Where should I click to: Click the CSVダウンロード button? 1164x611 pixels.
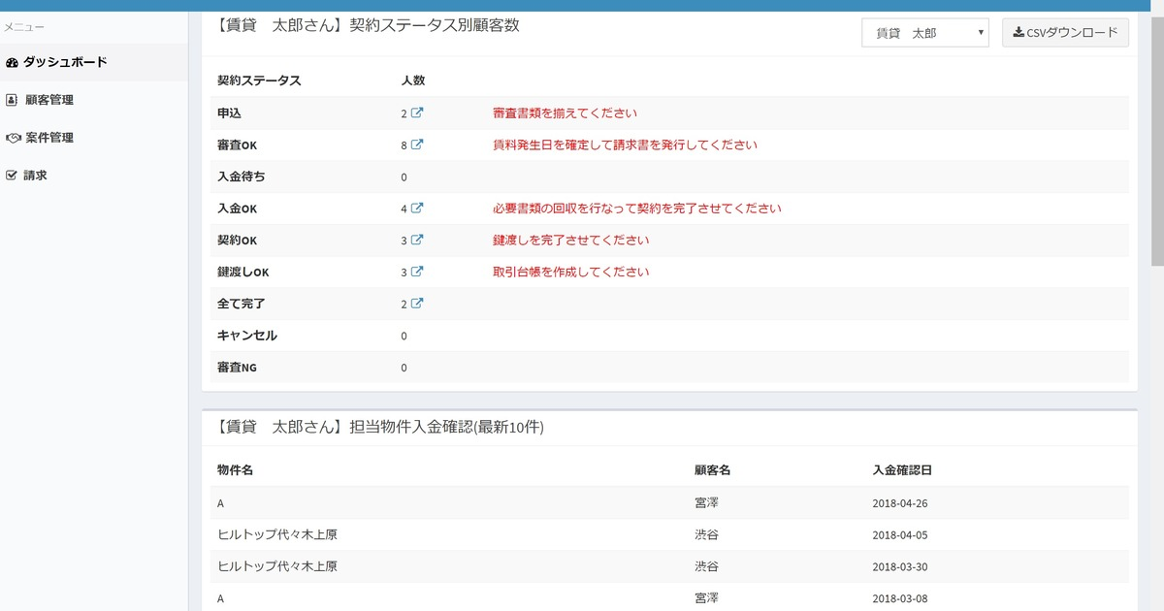point(1065,33)
